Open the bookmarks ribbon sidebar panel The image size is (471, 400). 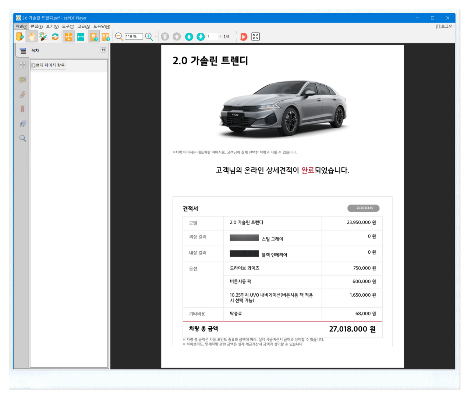pyautogui.click(x=22, y=109)
